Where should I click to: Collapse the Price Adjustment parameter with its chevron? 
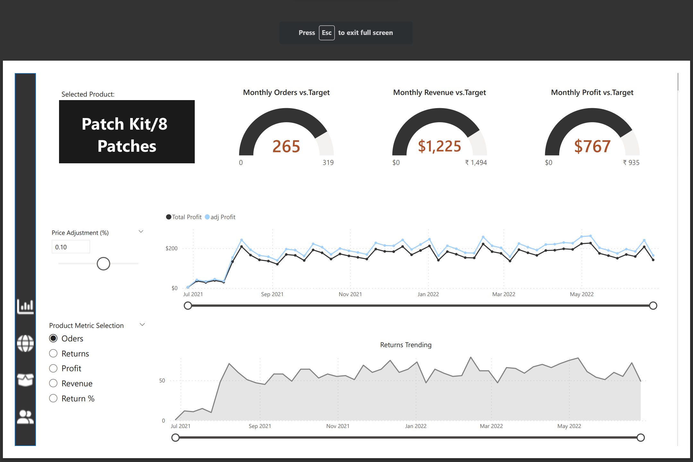pos(141,231)
